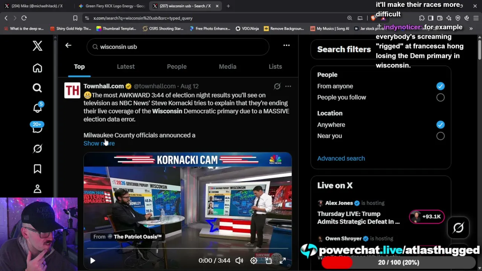Open Bookmarks icon in the X sidebar
Image resolution: width=482 pixels, height=271 pixels.
click(x=37, y=169)
